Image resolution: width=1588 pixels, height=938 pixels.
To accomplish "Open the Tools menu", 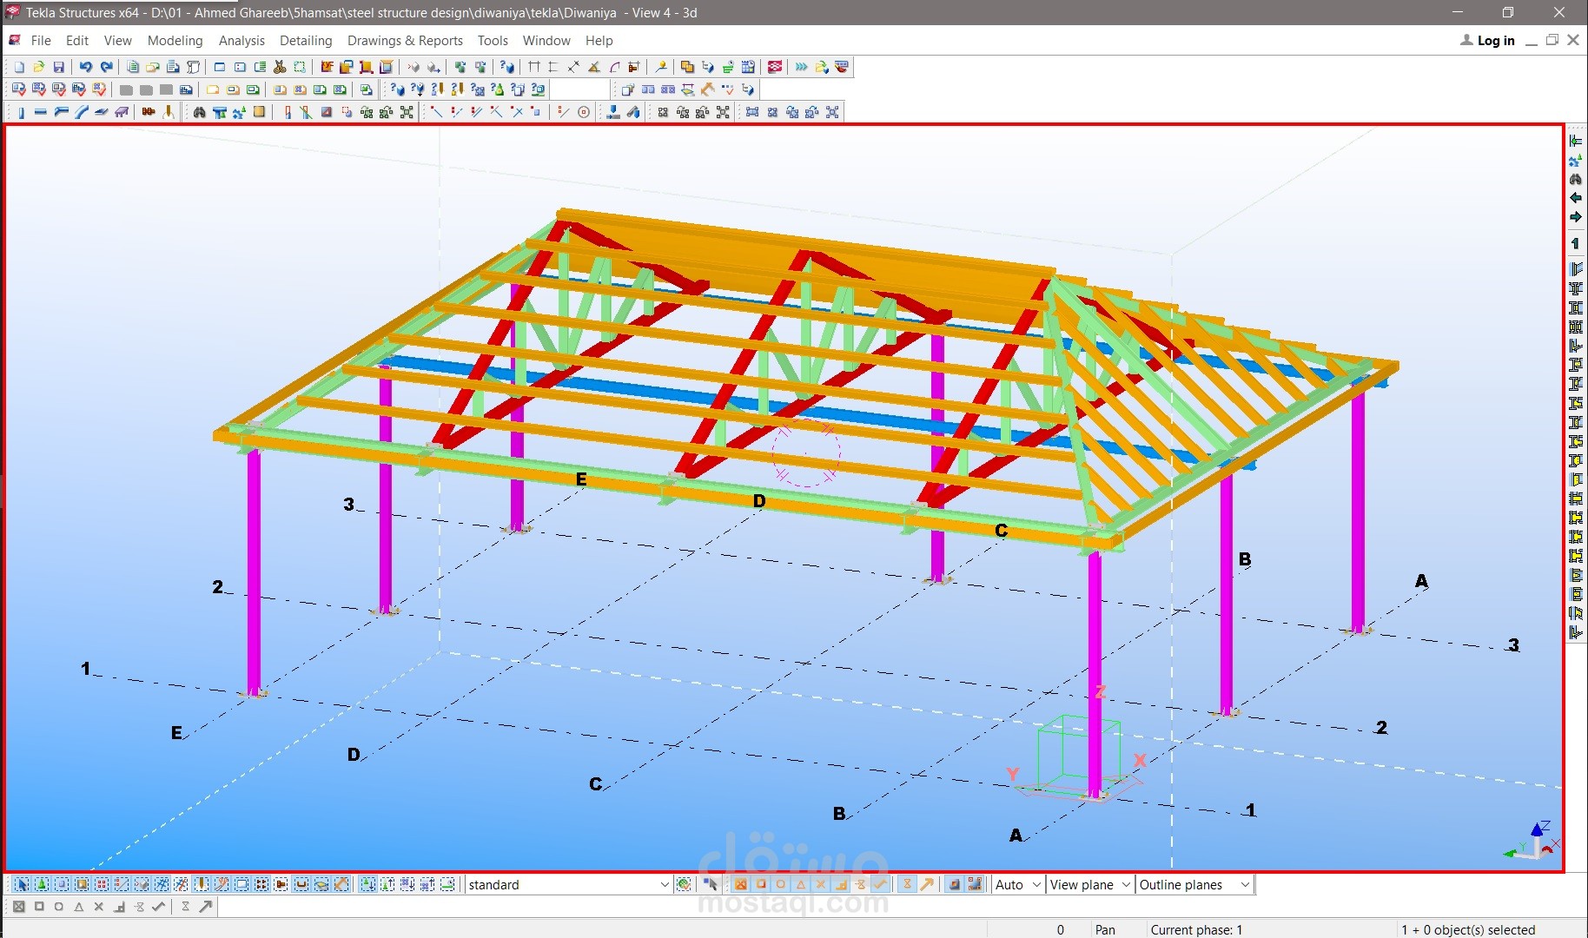I will pyautogui.click(x=493, y=40).
